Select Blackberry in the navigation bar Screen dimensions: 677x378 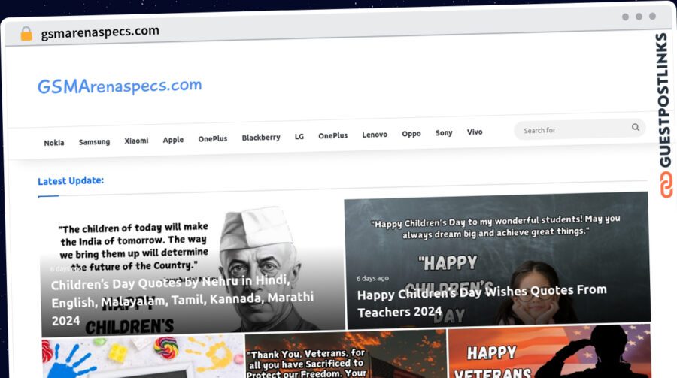click(x=261, y=138)
